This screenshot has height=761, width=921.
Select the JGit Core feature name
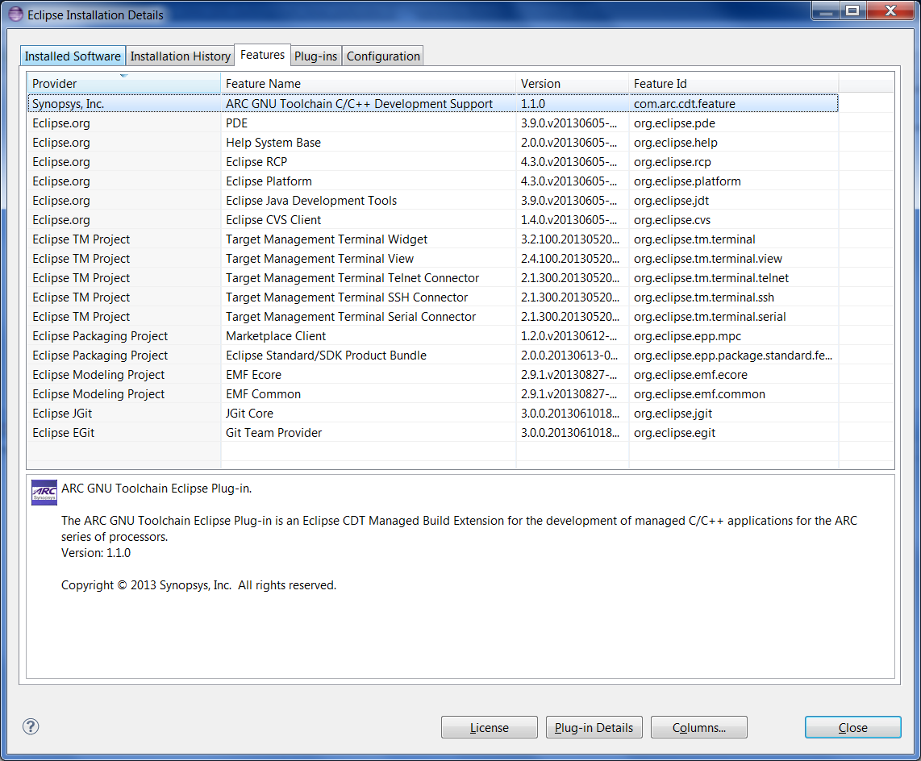tap(250, 414)
